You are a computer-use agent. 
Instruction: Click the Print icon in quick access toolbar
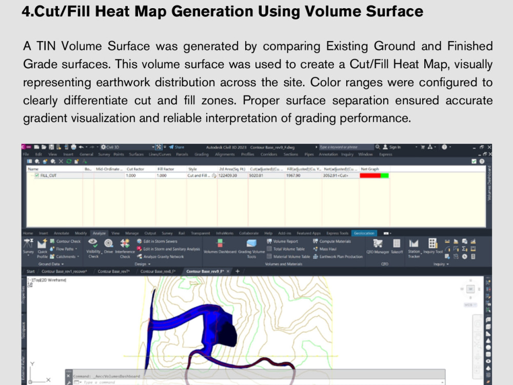click(x=73, y=147)
